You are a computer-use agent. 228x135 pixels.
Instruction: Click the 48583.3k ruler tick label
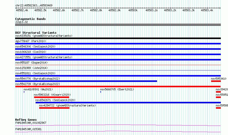189,10
